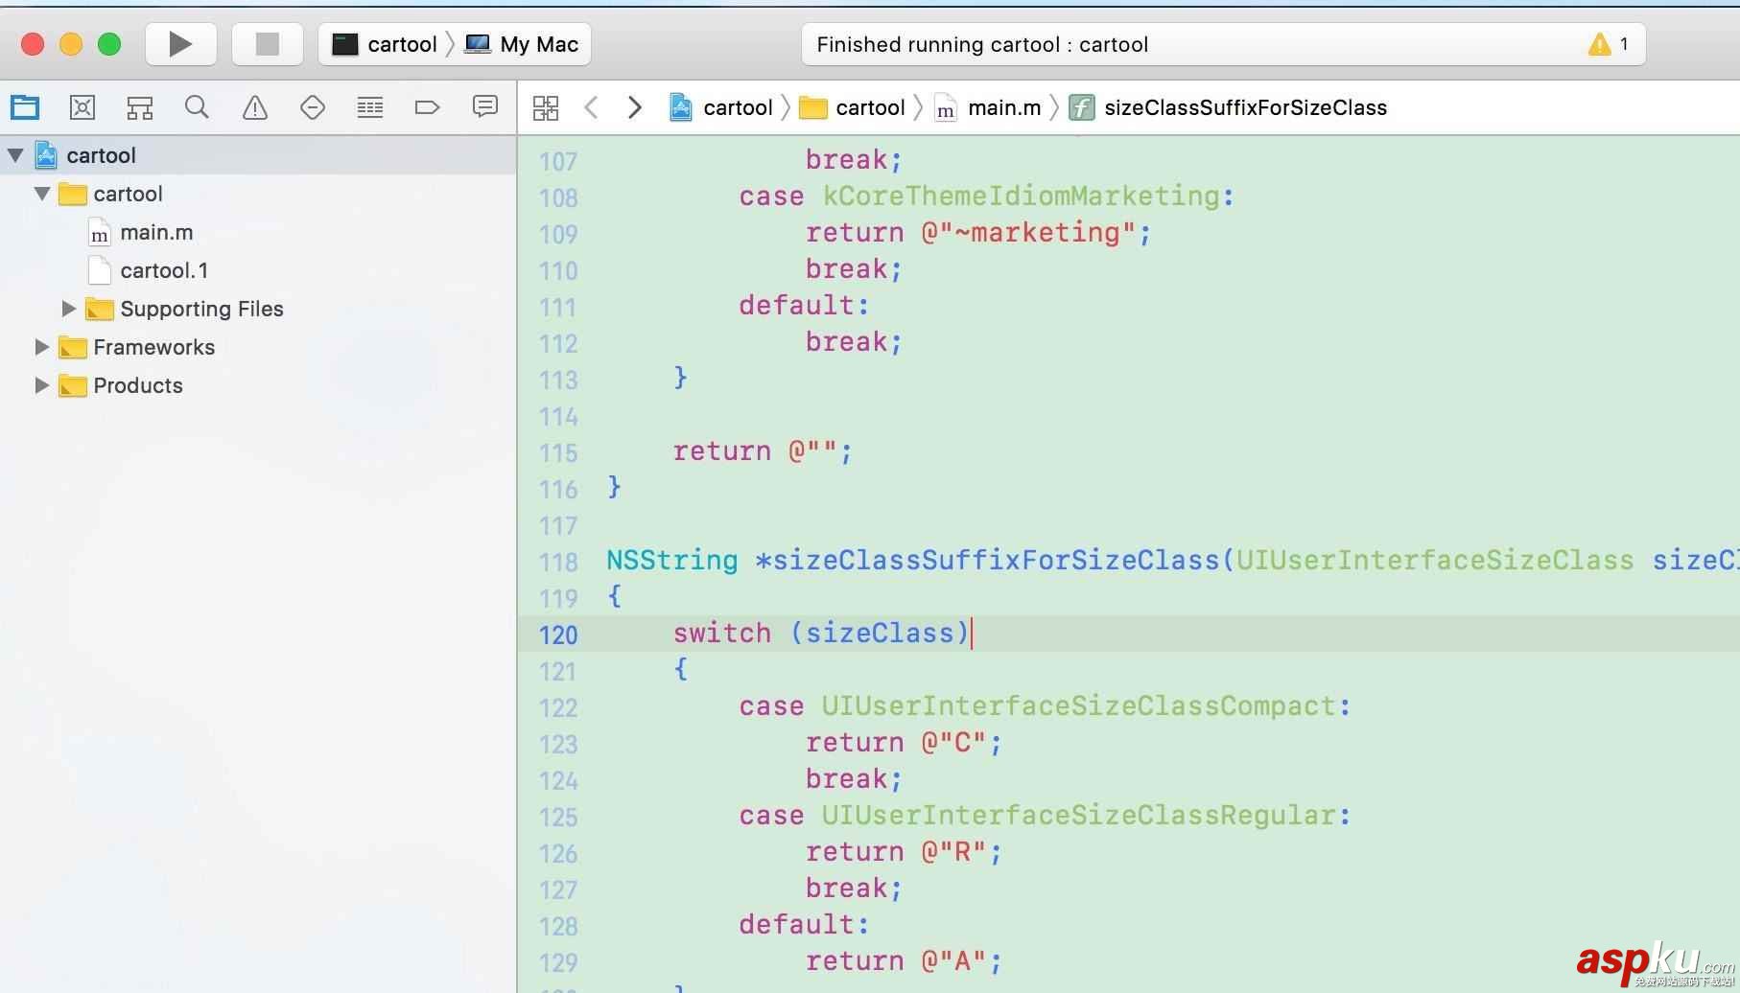This screenshot has height=993, width=1740.
Task: Expand the Frameworks group
Action: (x=41, y=347)
